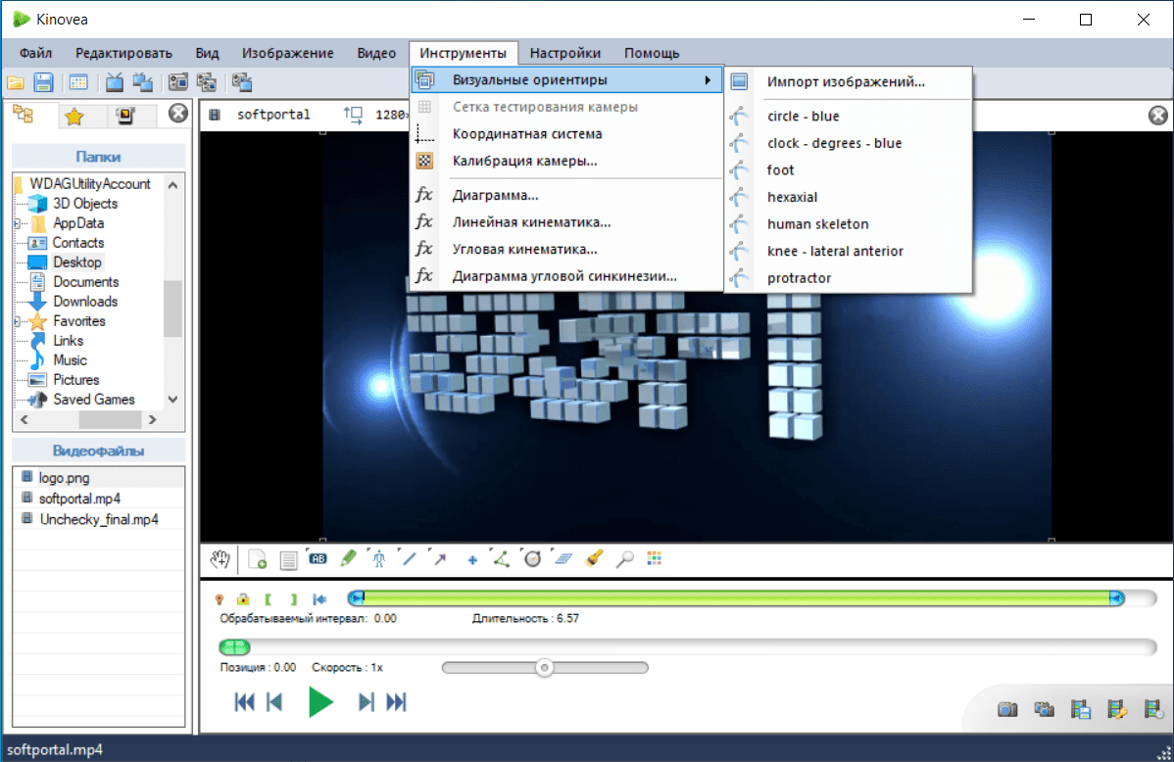Image resolution: width=1174 pixels, height=762 pixels.
Task: Select the AB text label tool
Action: pyautogui.click(x=318, y=558)
